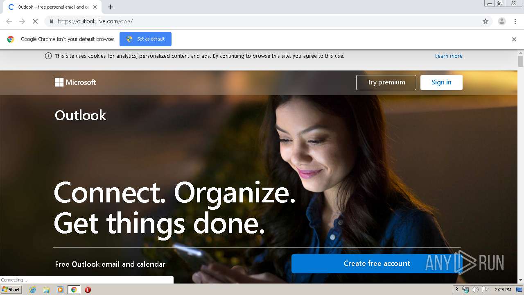524x295 pixels.
Task: Open the Chrome profile avatar
Action: pyautogui.click(x=502, y=21)
